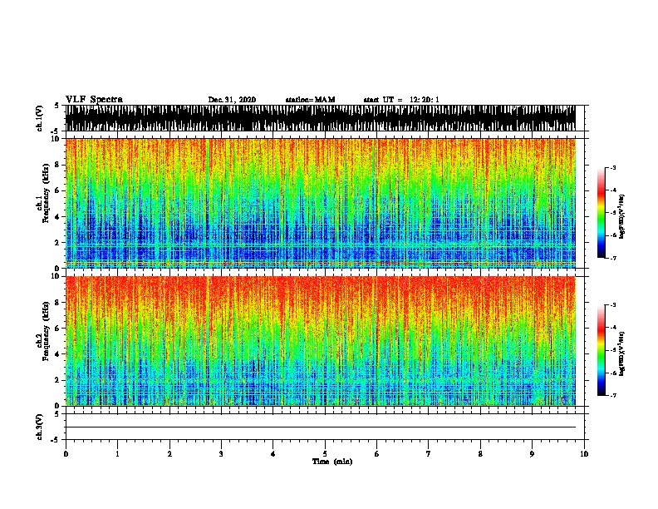Click the "ch.1(V)" axis label
658x509 pixels.
click(x=39, y=118)
